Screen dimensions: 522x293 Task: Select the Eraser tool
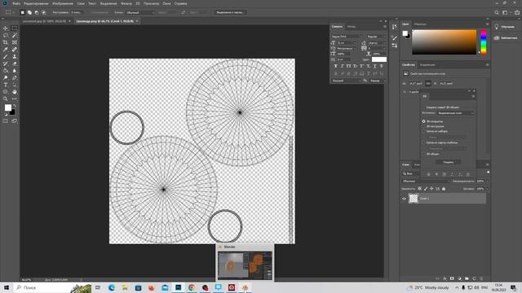[15, 63]
